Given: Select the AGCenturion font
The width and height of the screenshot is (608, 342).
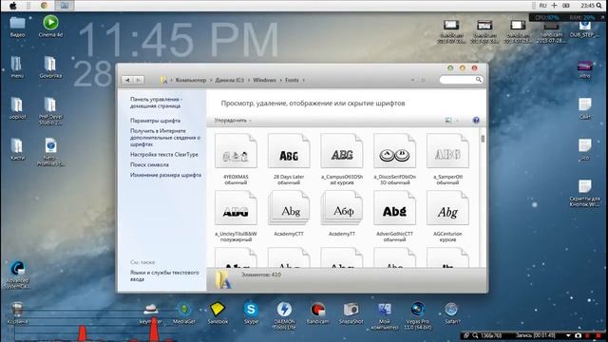Looking at the screenshot, I should 447,216.
